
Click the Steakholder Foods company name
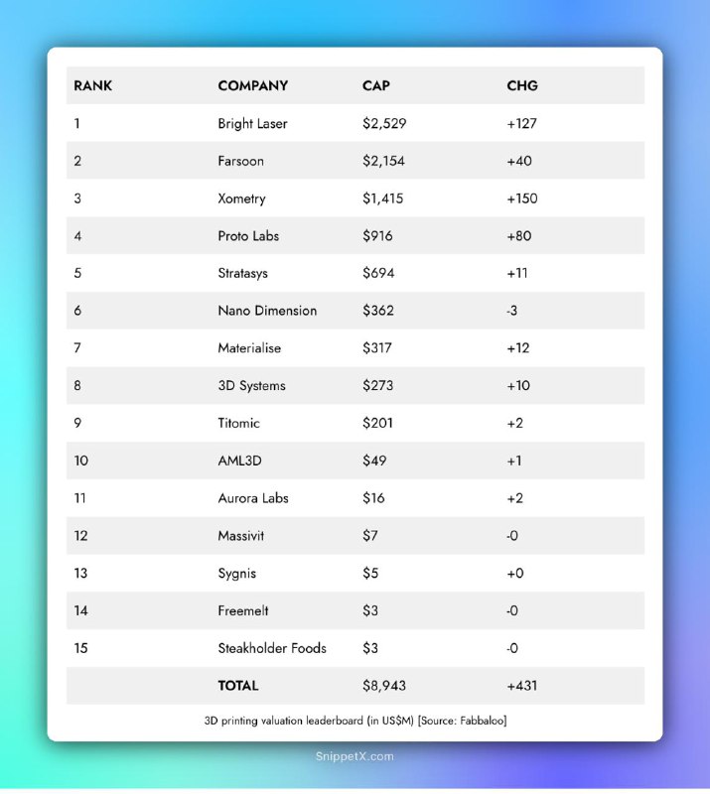point(272,648)
